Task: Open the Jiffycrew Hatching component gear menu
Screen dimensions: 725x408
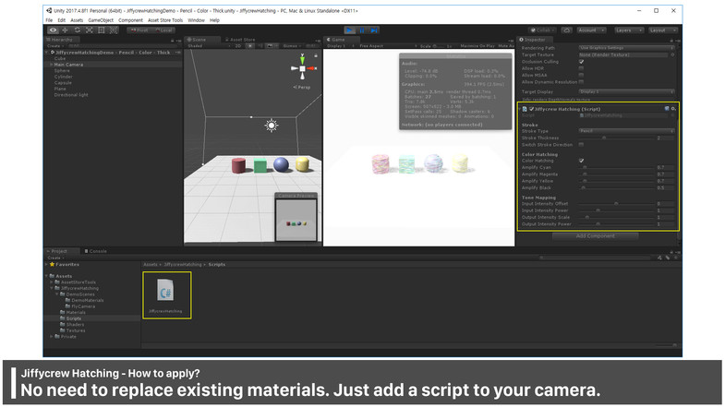Action: tap(673, 109)
